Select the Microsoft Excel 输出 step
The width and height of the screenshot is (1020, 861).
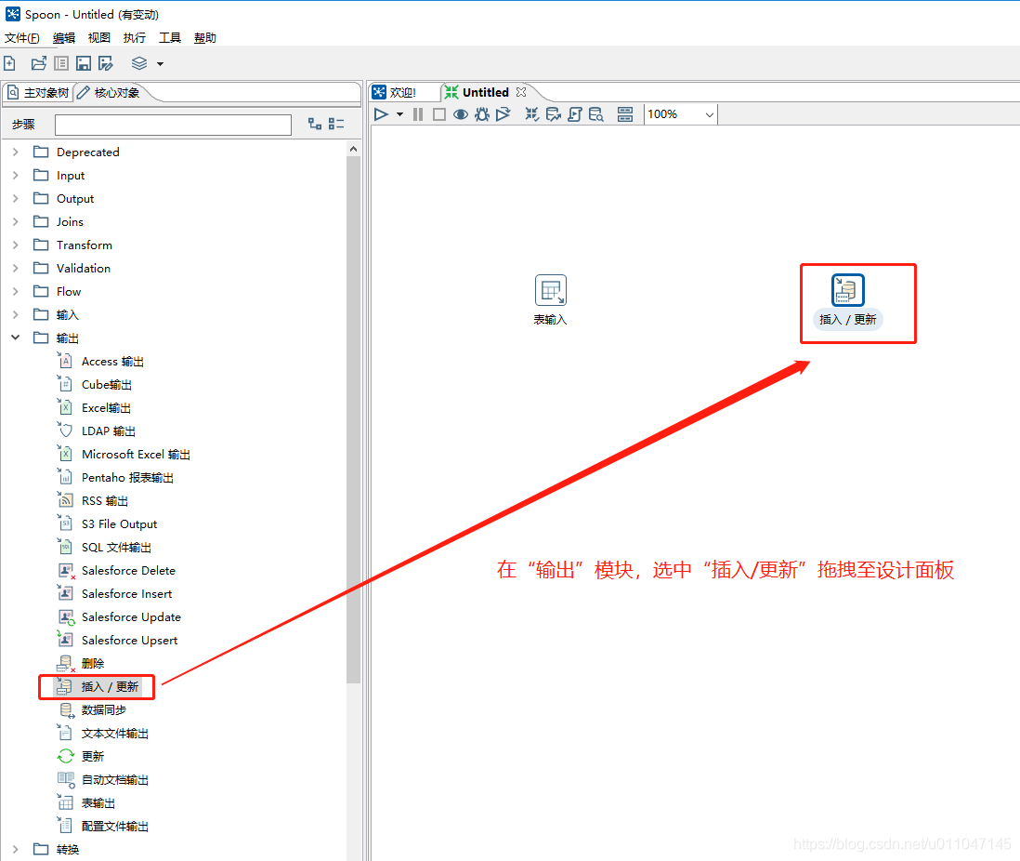click(x=136, y=455)
